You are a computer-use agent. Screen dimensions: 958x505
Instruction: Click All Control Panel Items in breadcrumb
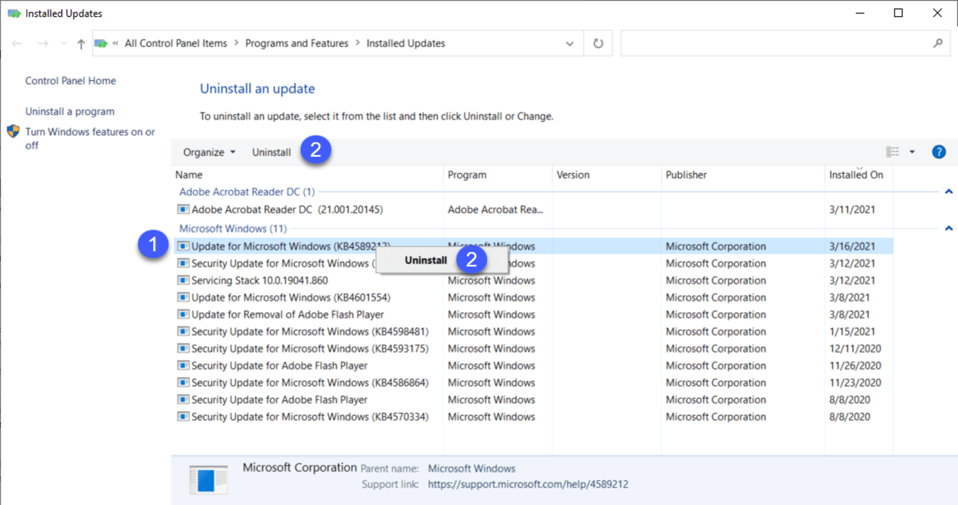click(176, 43)
